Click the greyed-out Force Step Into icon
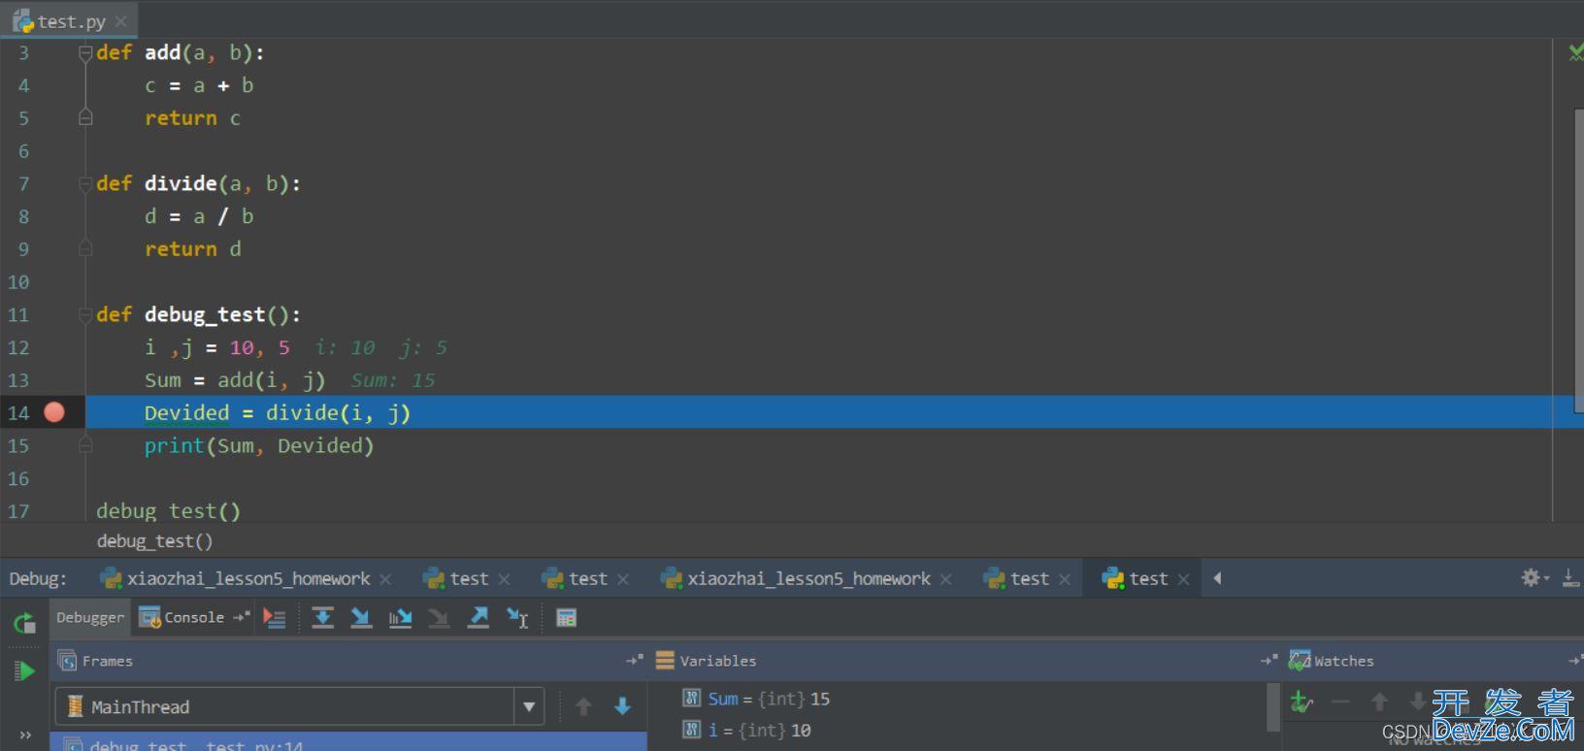Screen dimensions: 1584x751 tap(439, 618)
